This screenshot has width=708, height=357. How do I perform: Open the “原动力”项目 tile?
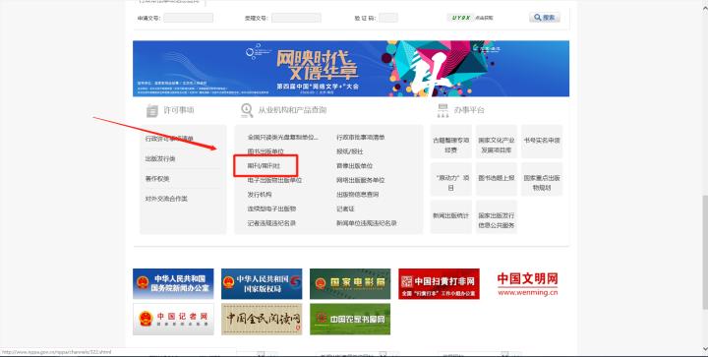click(x=451, y=179)
